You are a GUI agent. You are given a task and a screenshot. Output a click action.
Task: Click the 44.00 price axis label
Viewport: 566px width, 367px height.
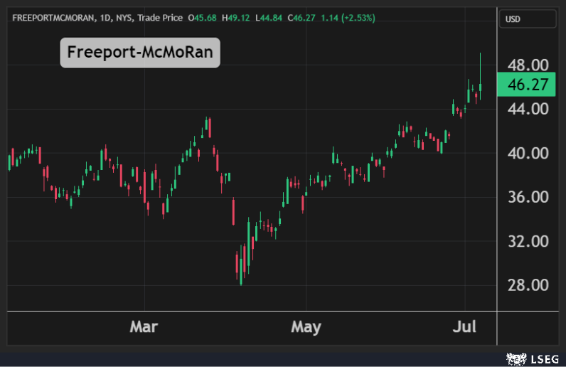[527, 110]
